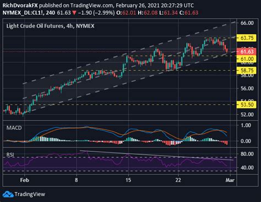Click the RSI 80.00 axis value

247,154
